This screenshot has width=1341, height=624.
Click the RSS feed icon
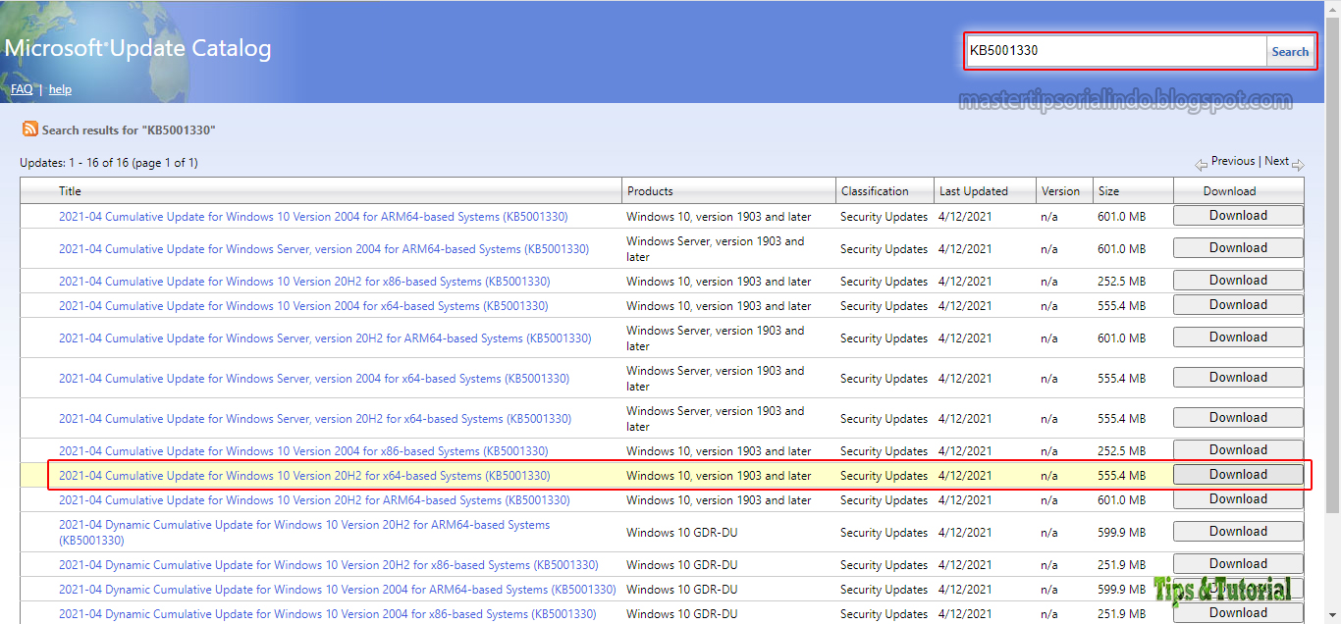29,129
